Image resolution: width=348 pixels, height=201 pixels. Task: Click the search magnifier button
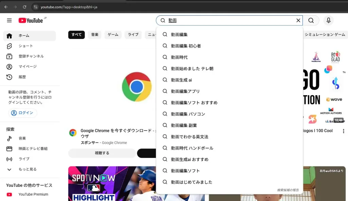(311, 20)
